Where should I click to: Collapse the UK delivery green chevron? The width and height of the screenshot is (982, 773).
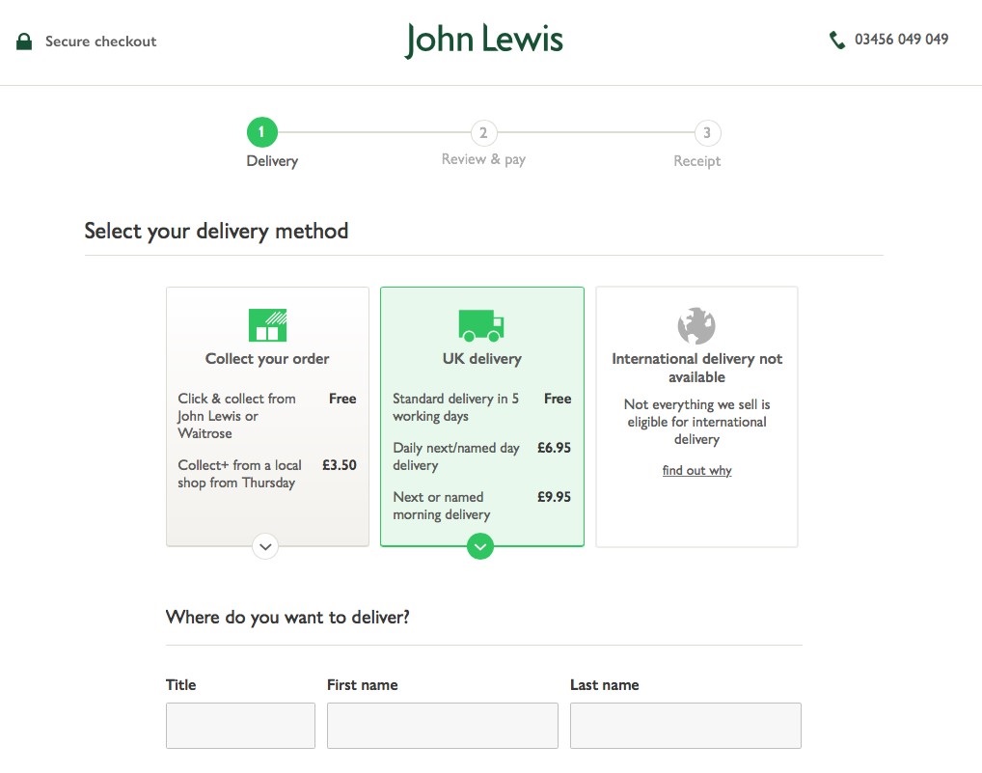[x=480, y=546]
